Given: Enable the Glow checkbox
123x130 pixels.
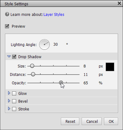Looking at the screenshot, I should tap(14, 93).
